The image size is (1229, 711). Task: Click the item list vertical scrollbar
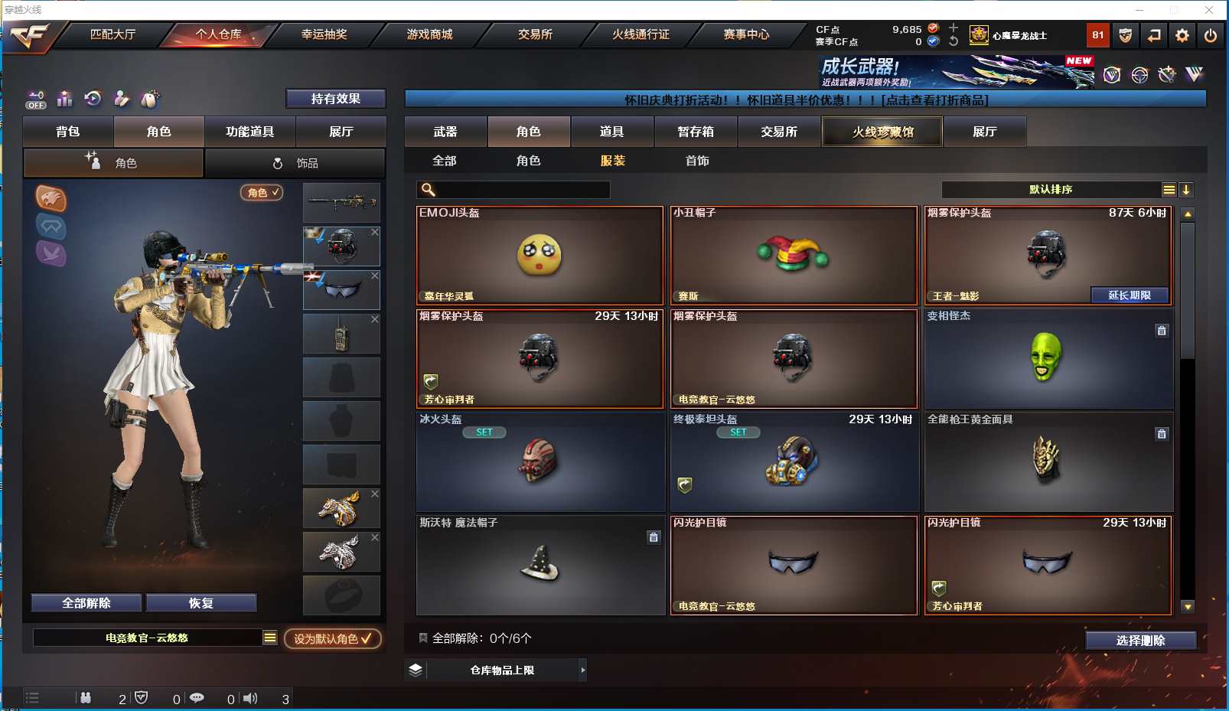[x=1188, y=410]
